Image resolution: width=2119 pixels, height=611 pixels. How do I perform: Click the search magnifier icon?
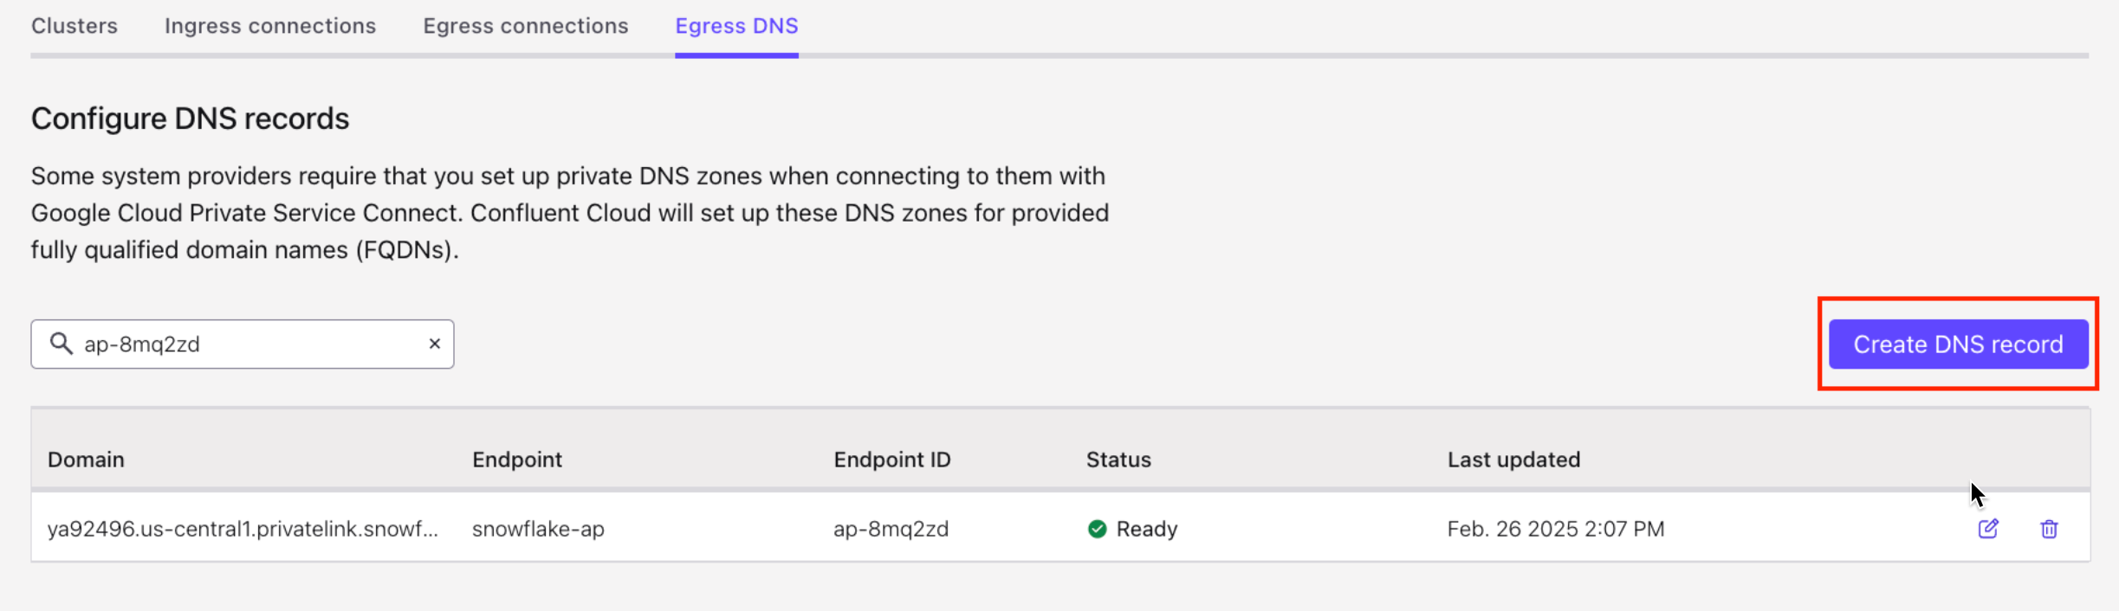[x=62, y=344]
